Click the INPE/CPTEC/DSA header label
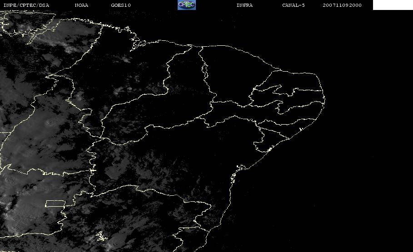The height and width of the screenshot is (252, 413). click(x=26, y=5)
